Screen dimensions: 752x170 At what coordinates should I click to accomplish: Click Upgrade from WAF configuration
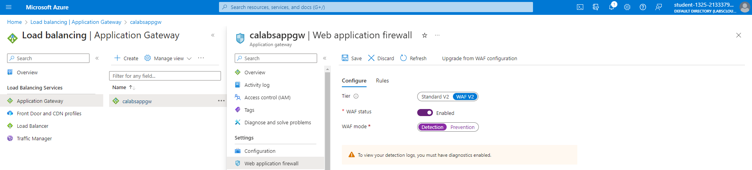coord(480,58)
